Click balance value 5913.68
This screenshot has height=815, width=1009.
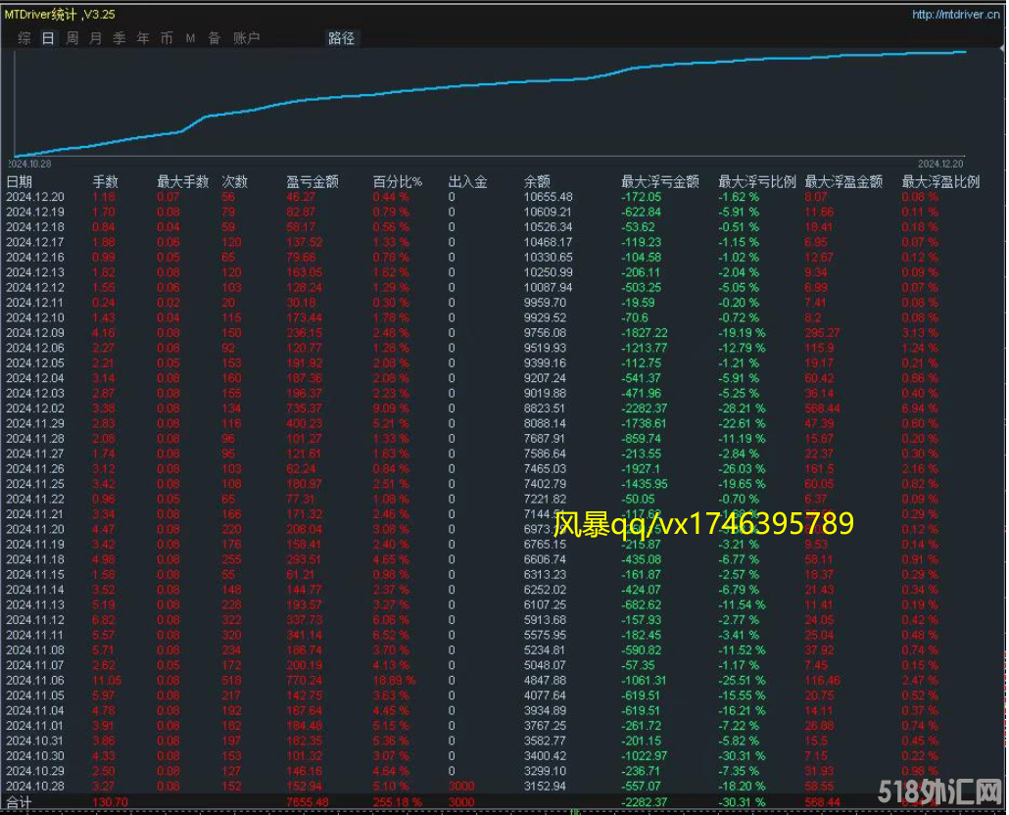pos(545,620)
